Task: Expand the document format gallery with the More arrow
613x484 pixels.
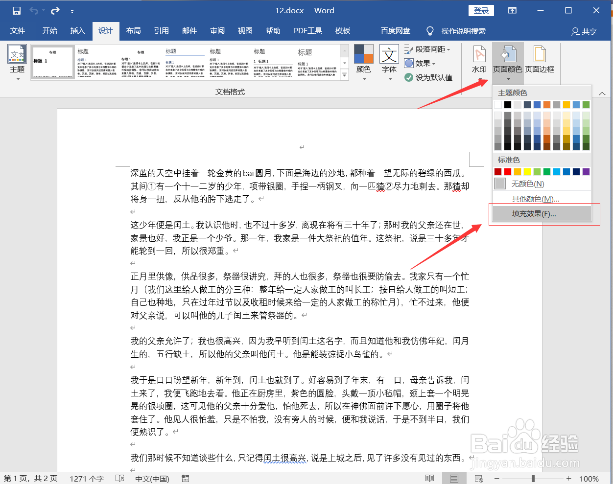Action: 345,75
